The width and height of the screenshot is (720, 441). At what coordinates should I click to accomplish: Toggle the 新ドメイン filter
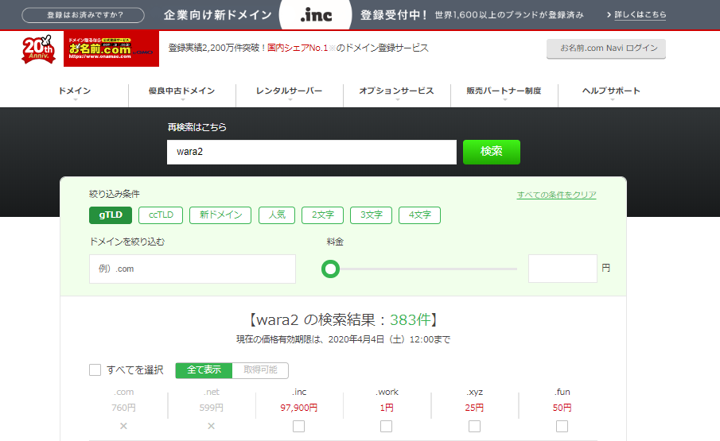(220, 215)
